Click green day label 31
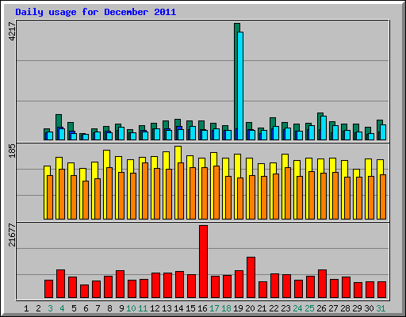Viewport: 406px width, 317px height. [x=381, y=308]
